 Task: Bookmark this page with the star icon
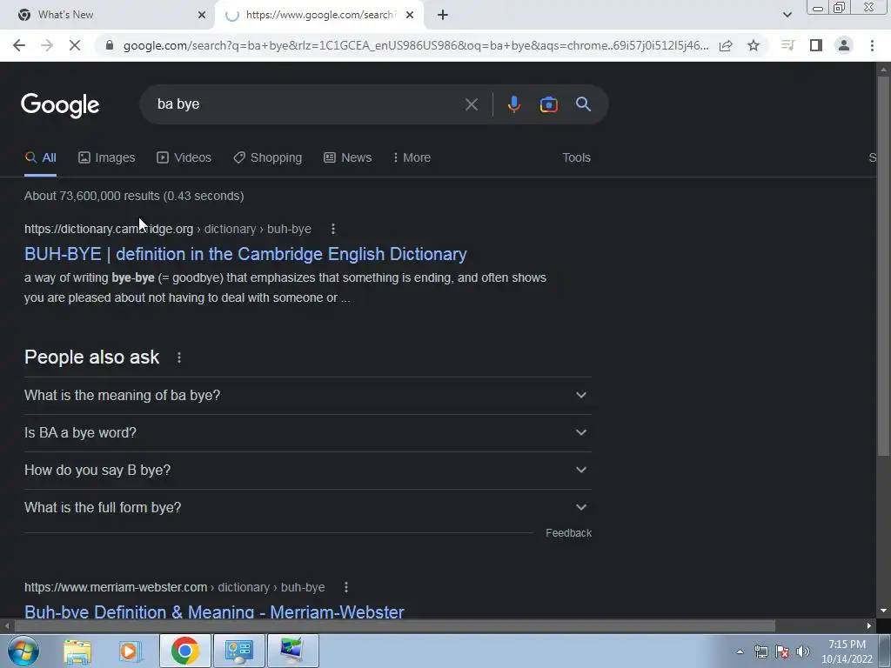[754, 45]
